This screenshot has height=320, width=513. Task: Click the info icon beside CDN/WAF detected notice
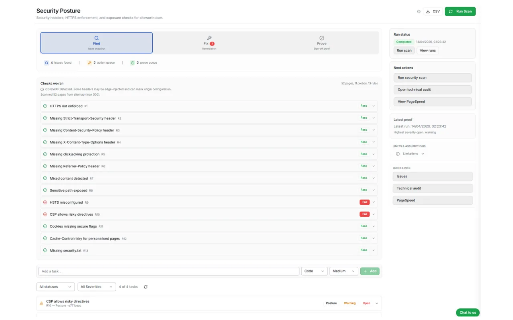pos(42,89)
